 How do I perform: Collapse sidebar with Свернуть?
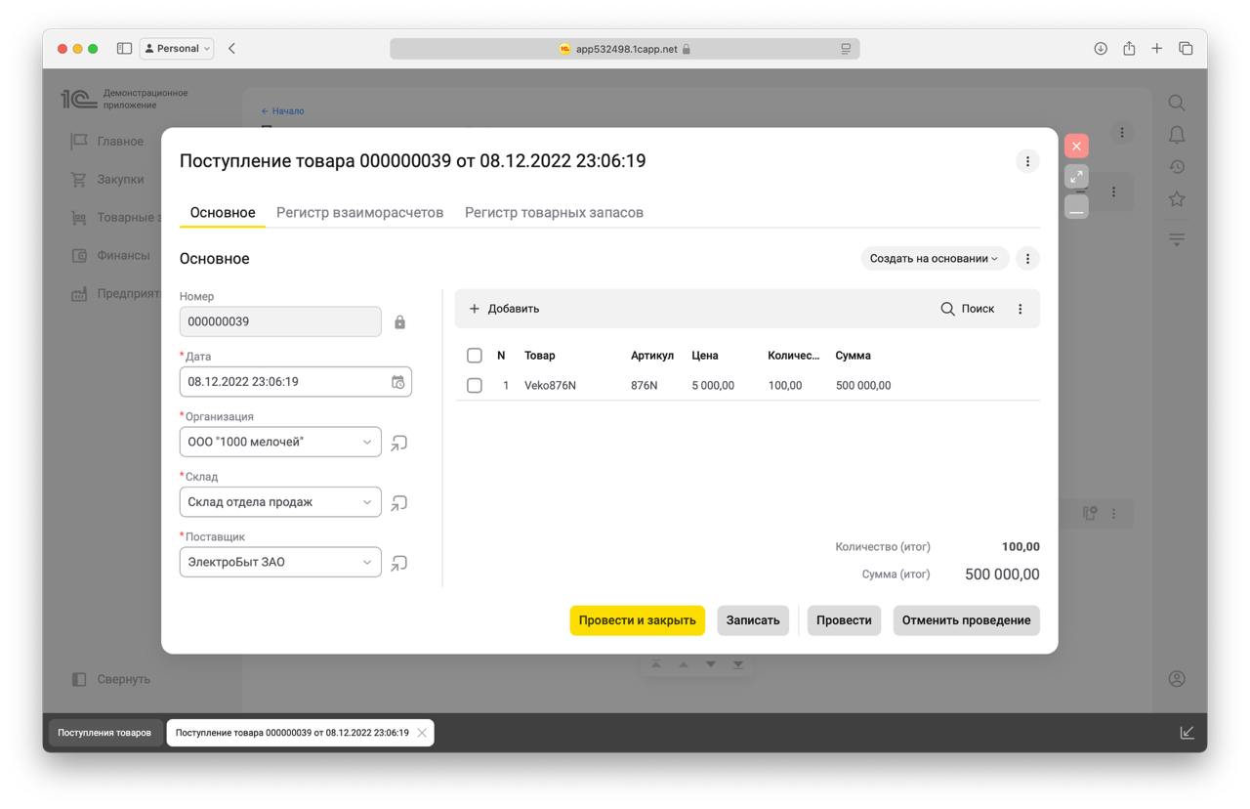[x=112, y=679]
